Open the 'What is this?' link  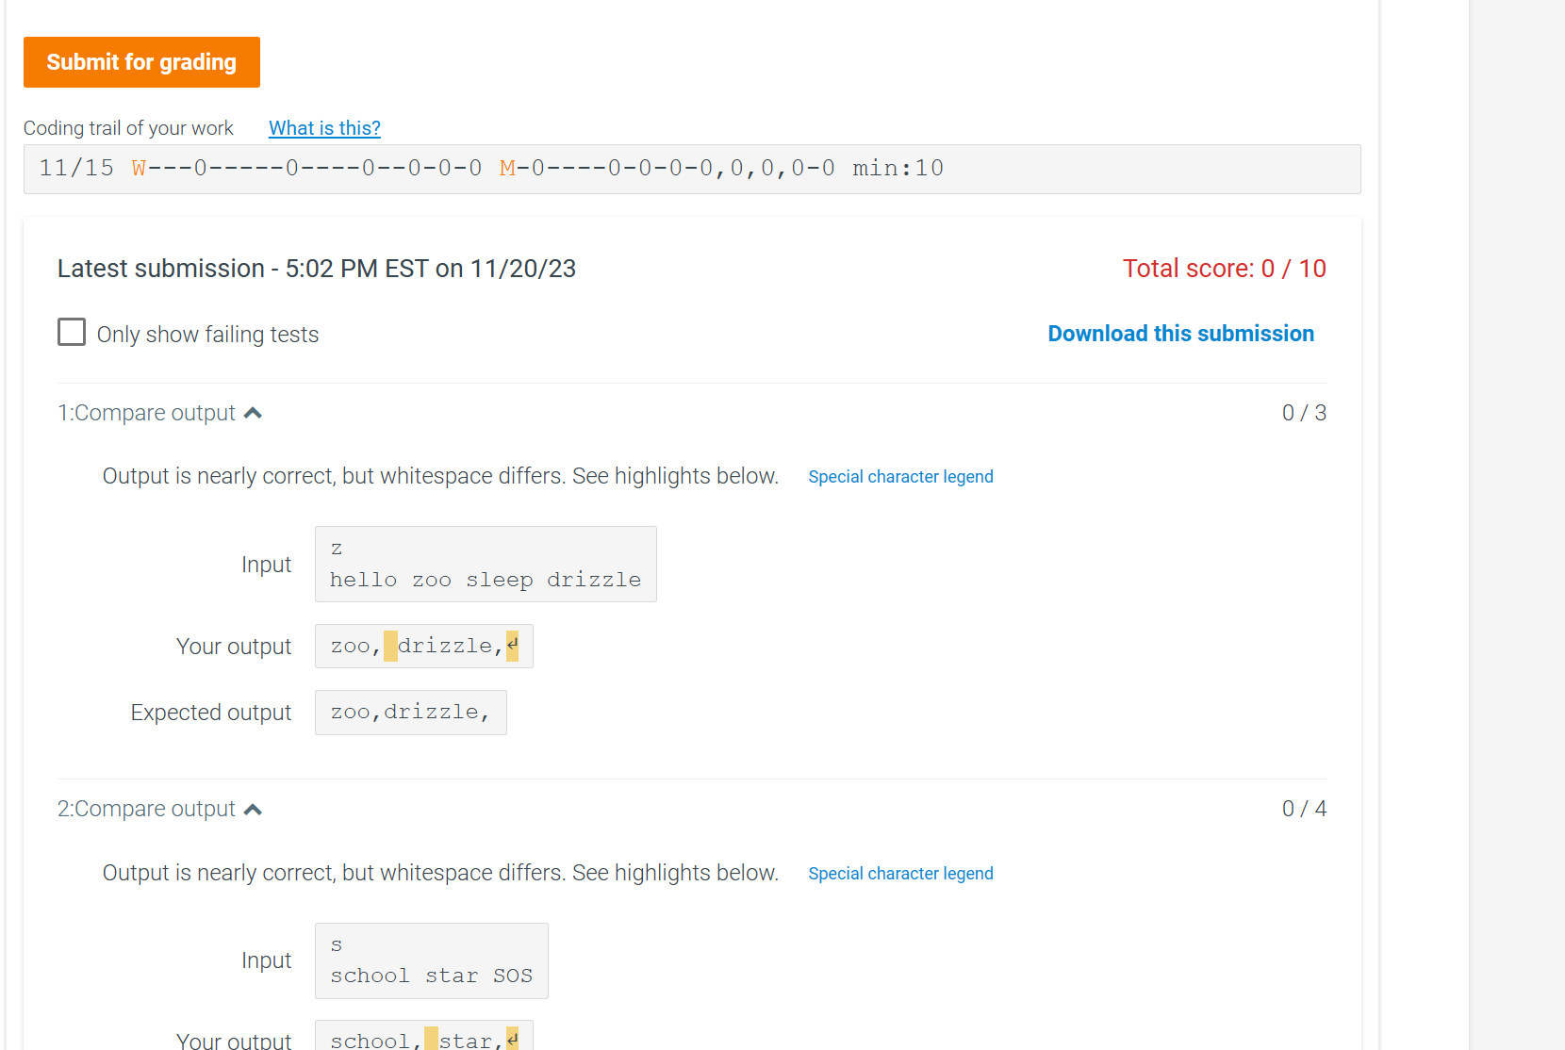(x=324, y=128)
